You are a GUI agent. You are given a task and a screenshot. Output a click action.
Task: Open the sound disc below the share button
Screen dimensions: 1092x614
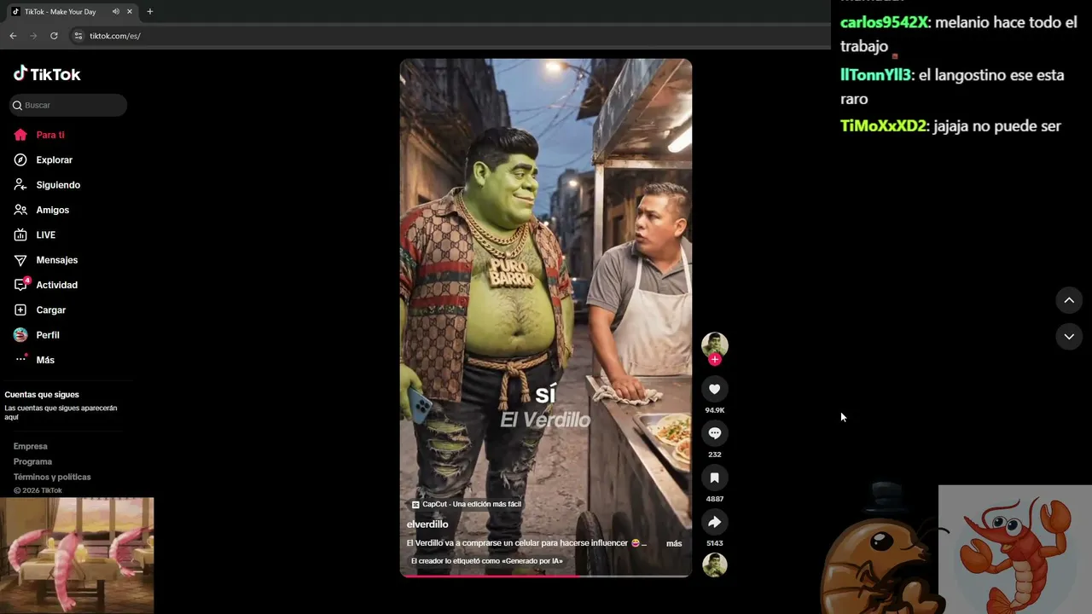pos(715,565)
